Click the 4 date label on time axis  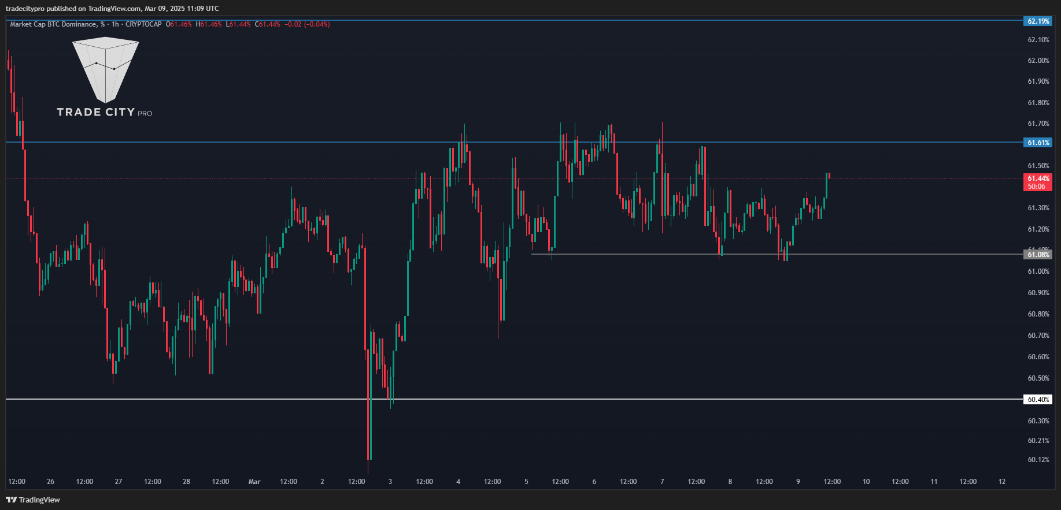click(459, 482)
